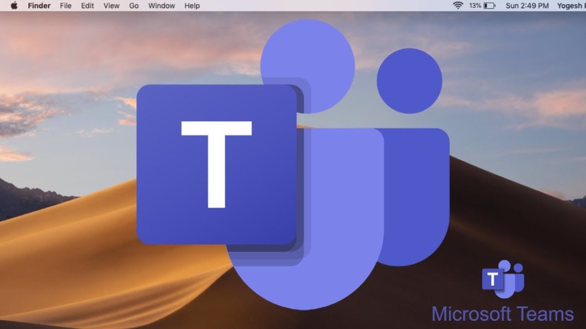Open the Help menu

[x=192, y=6]
